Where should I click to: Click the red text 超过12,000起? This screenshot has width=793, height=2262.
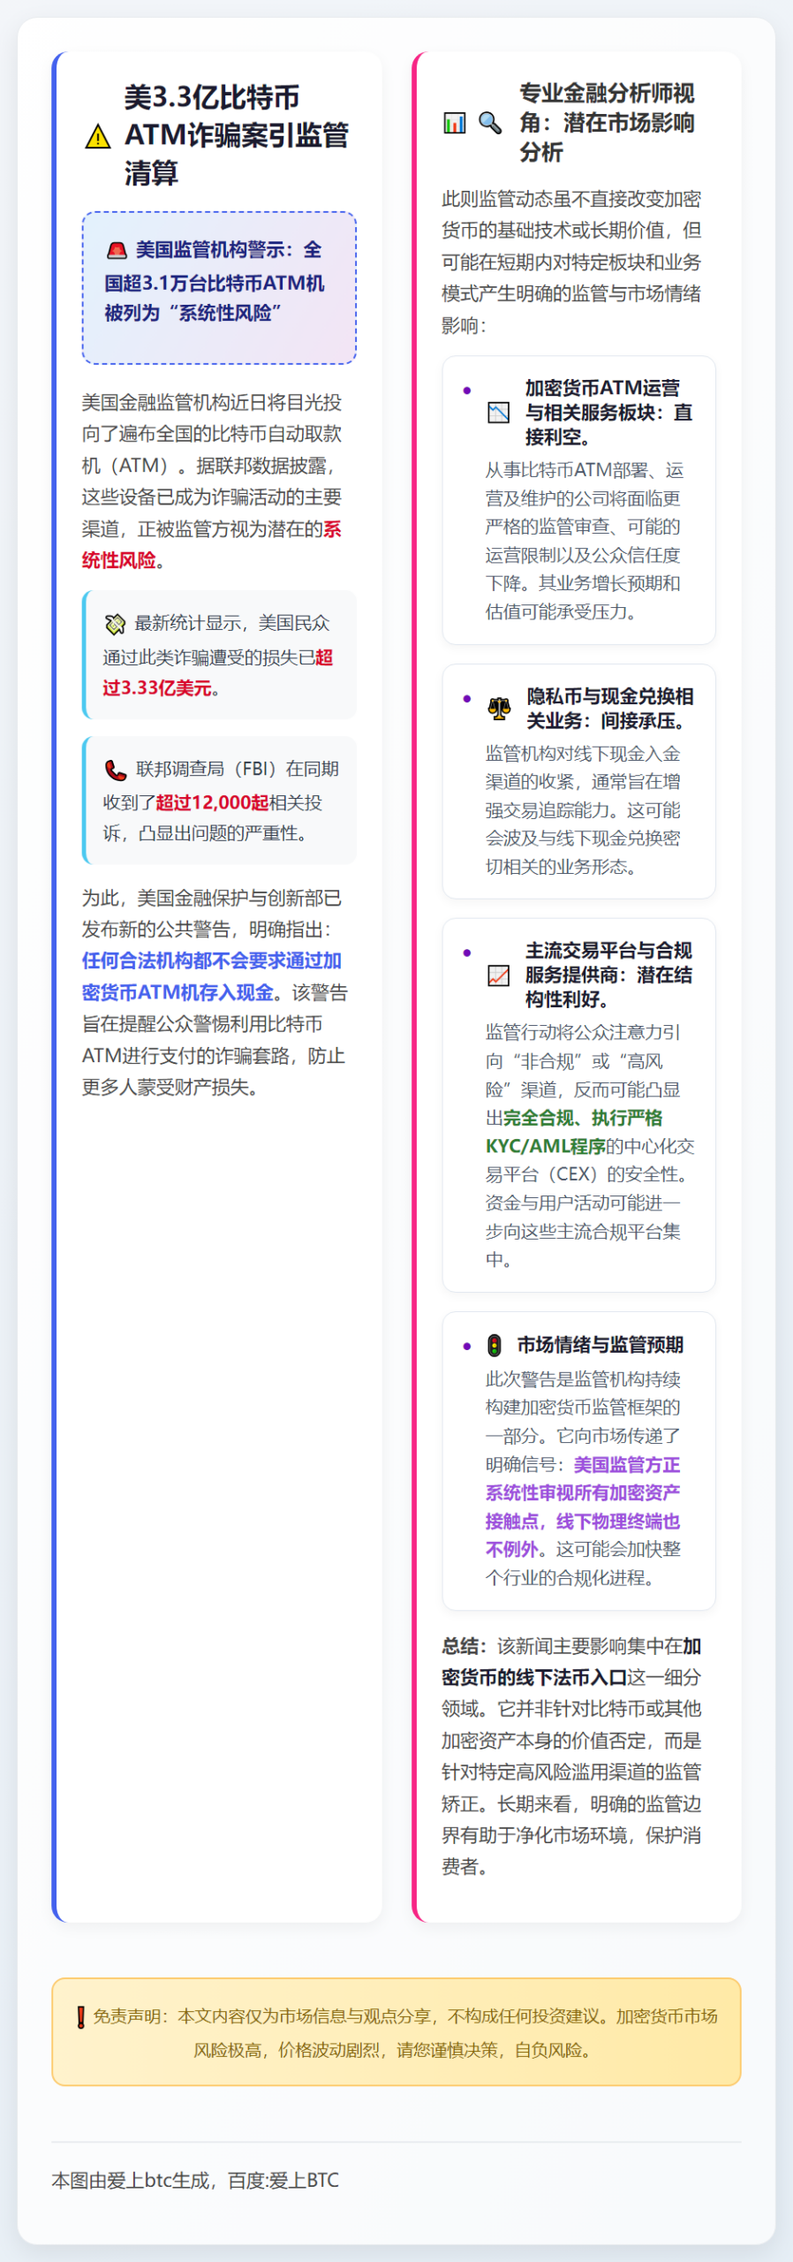[212, 802]
